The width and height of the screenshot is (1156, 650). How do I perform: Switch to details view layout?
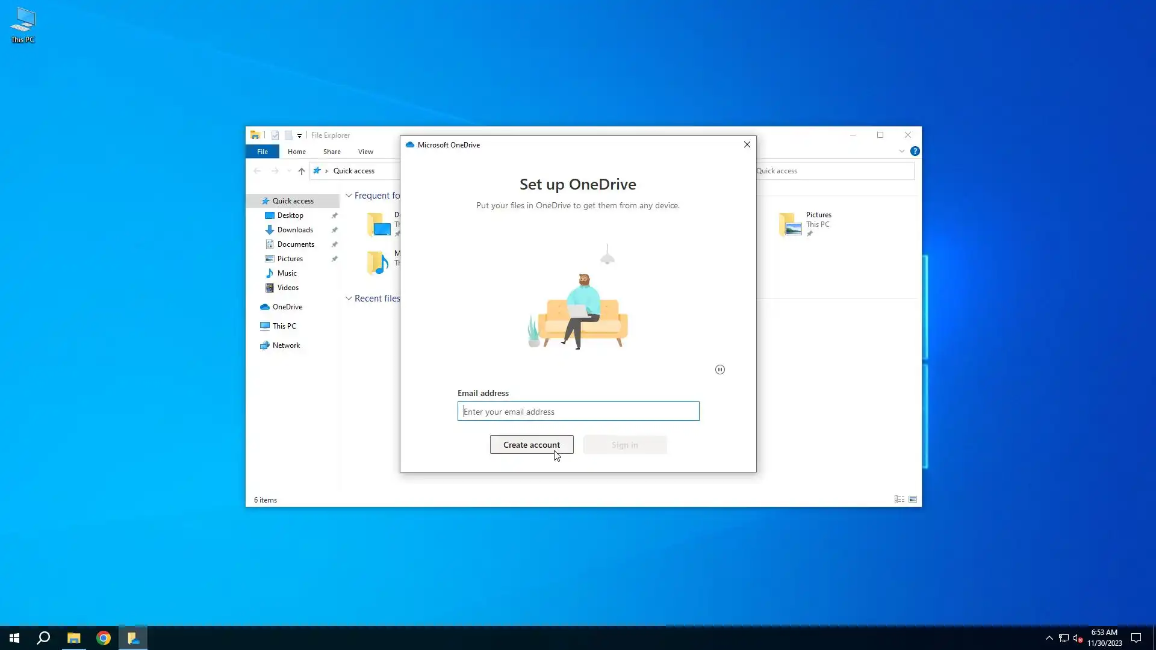pyautogui.click(x=899, y=500)
